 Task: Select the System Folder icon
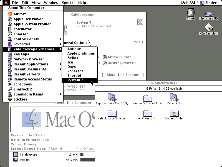pyautogui.click(x=174, y=113)
